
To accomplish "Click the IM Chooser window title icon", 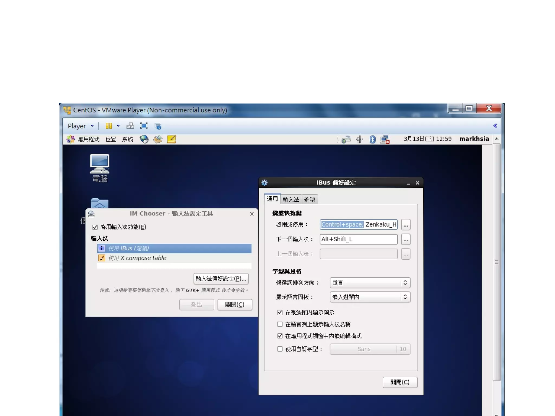I will pos(92,214).
